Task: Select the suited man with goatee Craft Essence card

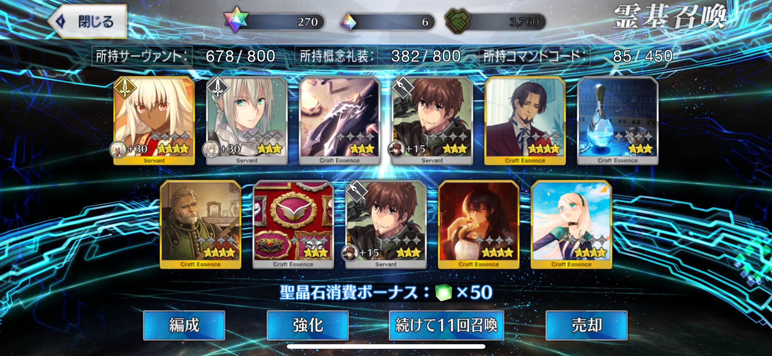Action: click(525, 121)
